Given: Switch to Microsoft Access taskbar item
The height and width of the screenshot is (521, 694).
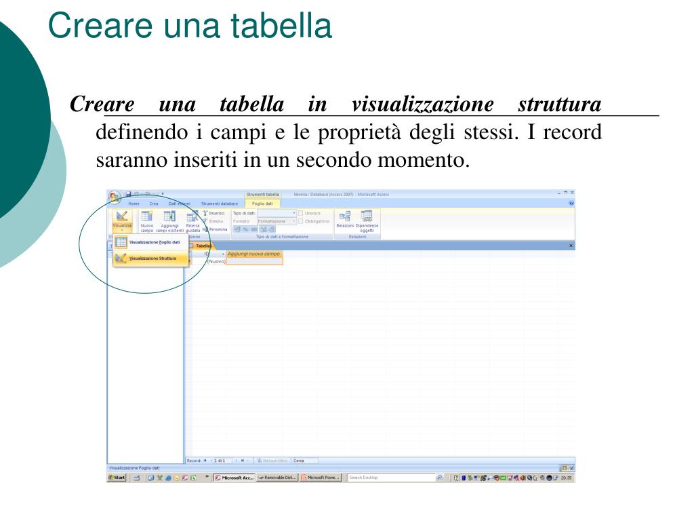Looking at the screenshot, I should coord(234,478).
